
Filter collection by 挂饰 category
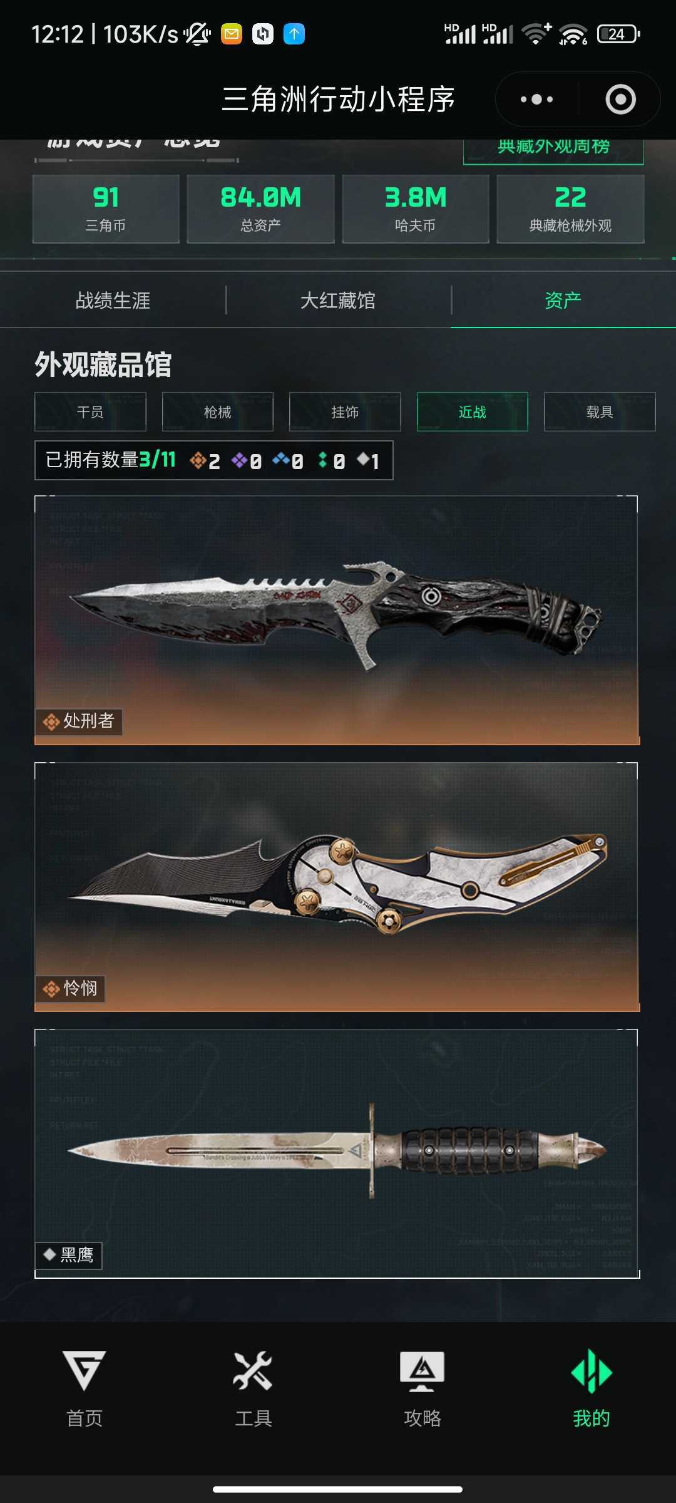(x=345, y=411)
